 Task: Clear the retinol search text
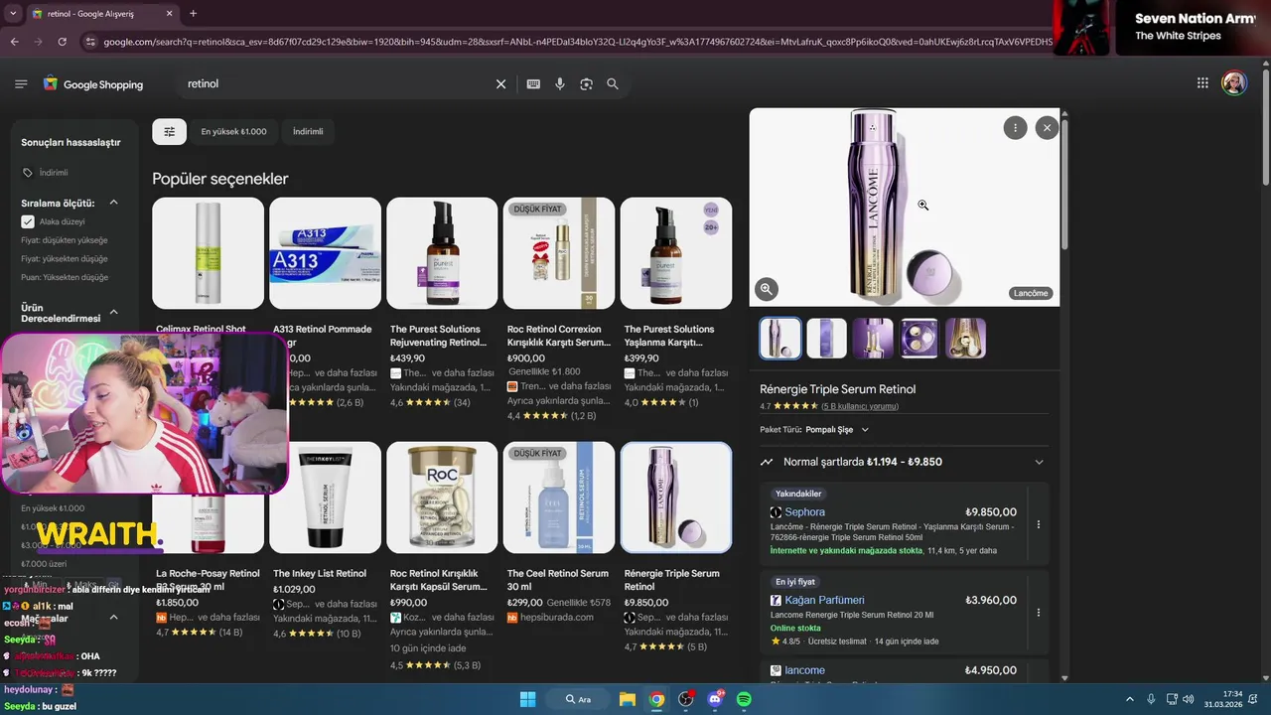point(500,84)
